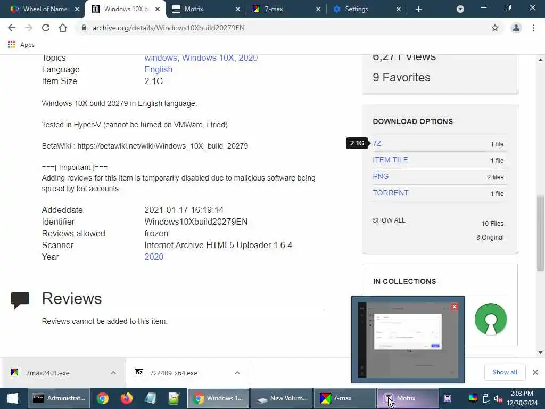The width and height of the screenshot is (545, 409).
Task: Open downloaded file 7max2401.exe
Action: 47,373
